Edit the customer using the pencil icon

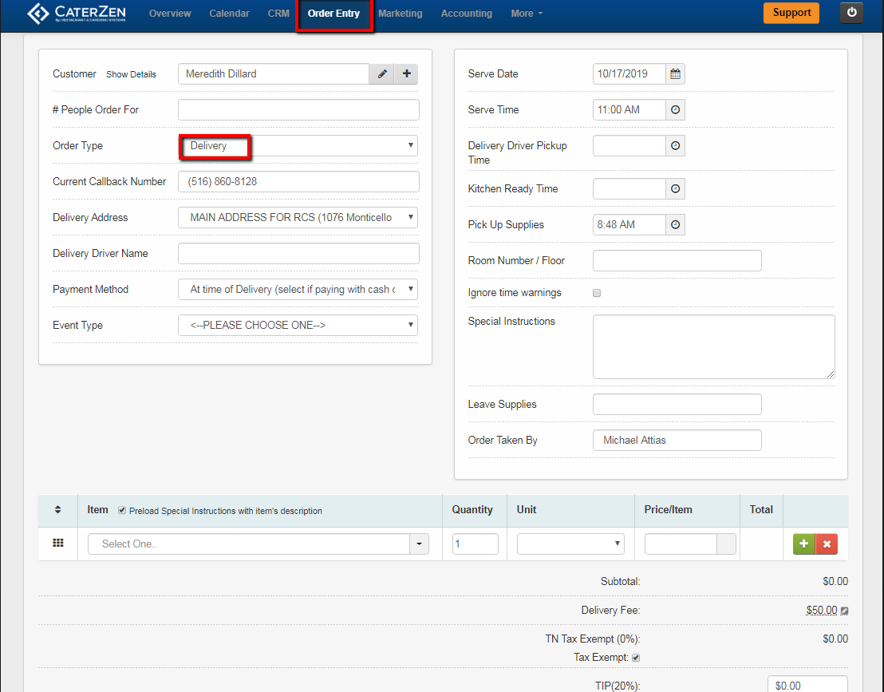click(x=381, y=73)
